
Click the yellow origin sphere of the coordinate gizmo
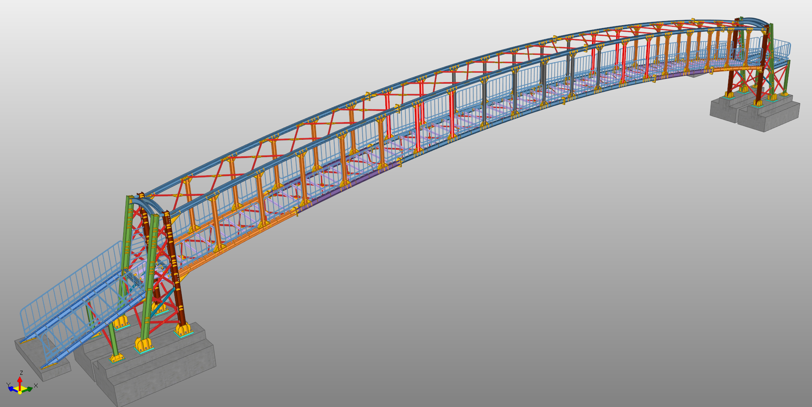point(20,393)
